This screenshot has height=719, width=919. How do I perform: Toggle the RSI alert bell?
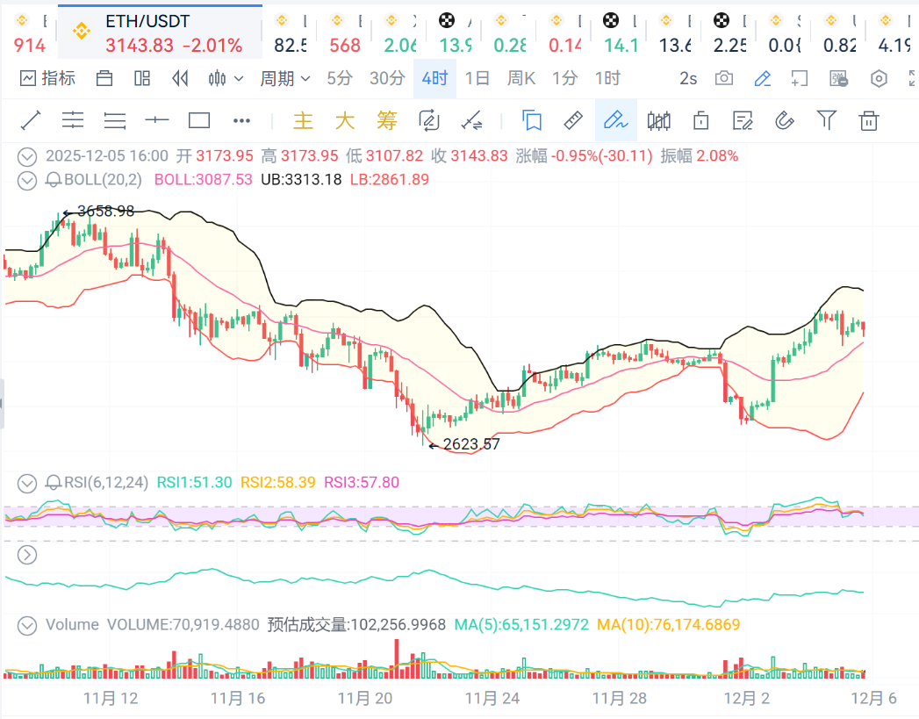[x=53, y=482]
